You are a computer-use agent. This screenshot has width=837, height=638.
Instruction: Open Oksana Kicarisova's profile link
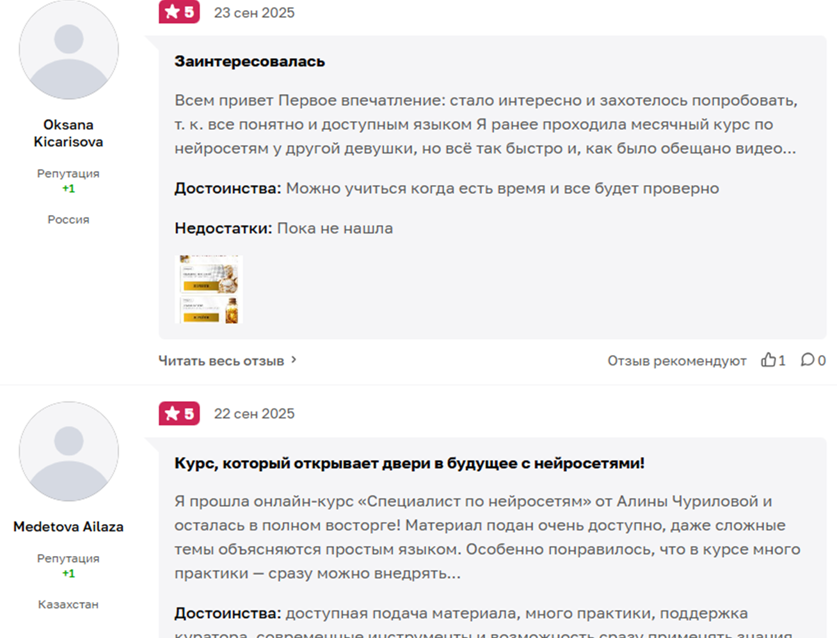[68, 132]
